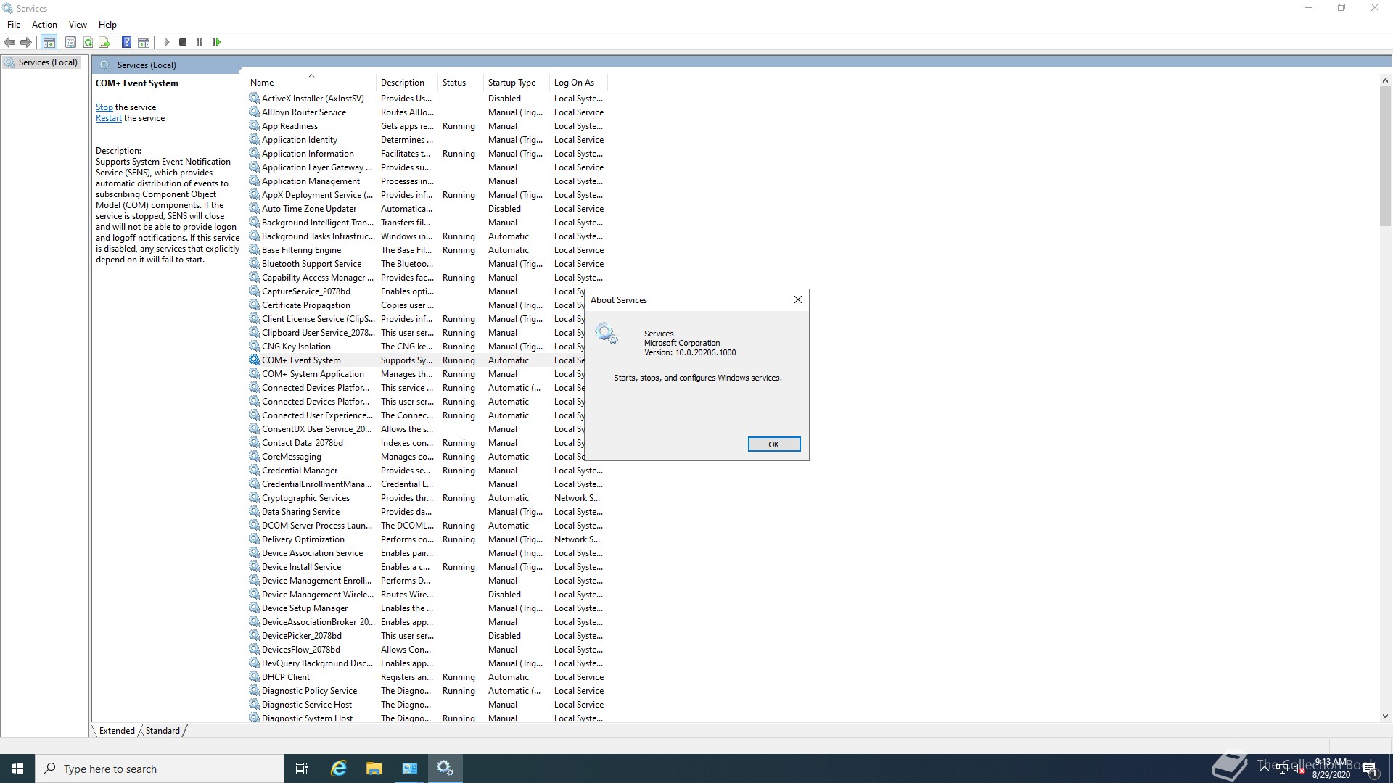
Task: Click OK in About Services dialog
Action: (x=774, y=444)
